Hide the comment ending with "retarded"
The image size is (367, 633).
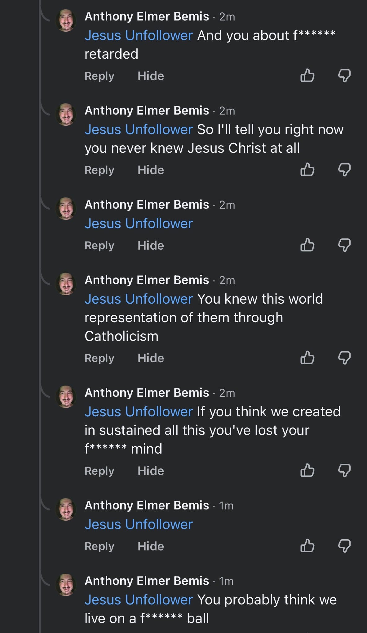click(x=151, y=76)
